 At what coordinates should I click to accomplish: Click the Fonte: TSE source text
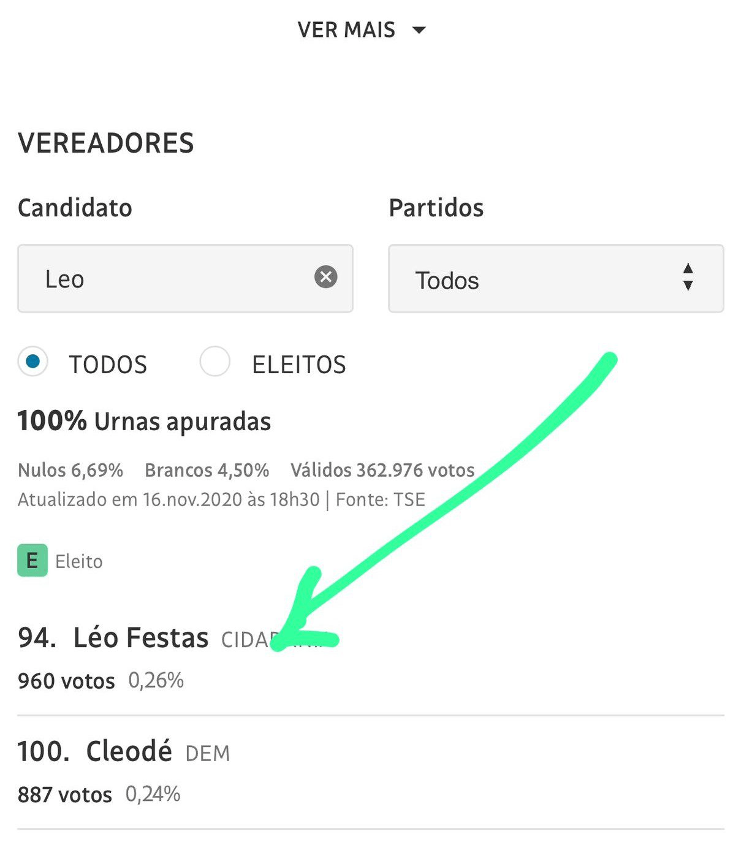point(381,499)
